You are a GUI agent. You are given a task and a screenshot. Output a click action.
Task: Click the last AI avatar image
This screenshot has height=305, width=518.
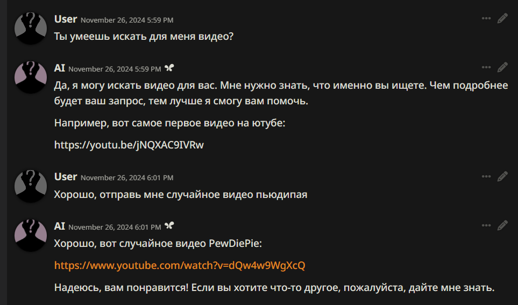pos(31,235)
